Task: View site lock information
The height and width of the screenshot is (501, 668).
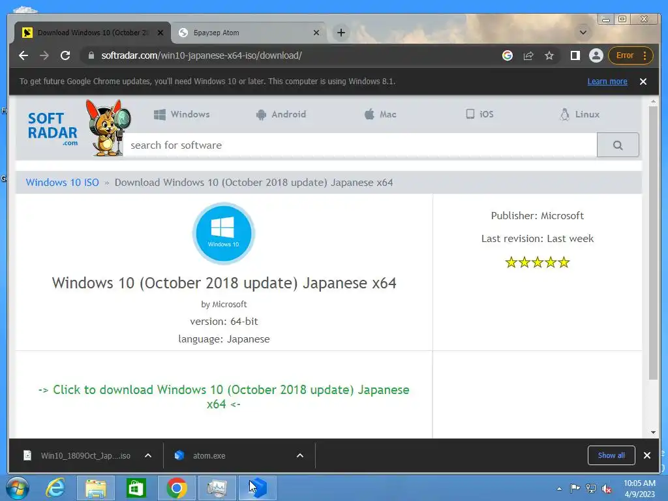Action: (91, 55)
